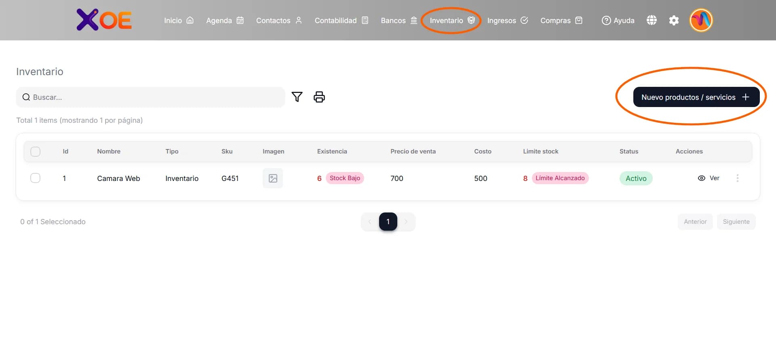Open language globe icon
Screen dimensions: 776x351
[652, 20]
